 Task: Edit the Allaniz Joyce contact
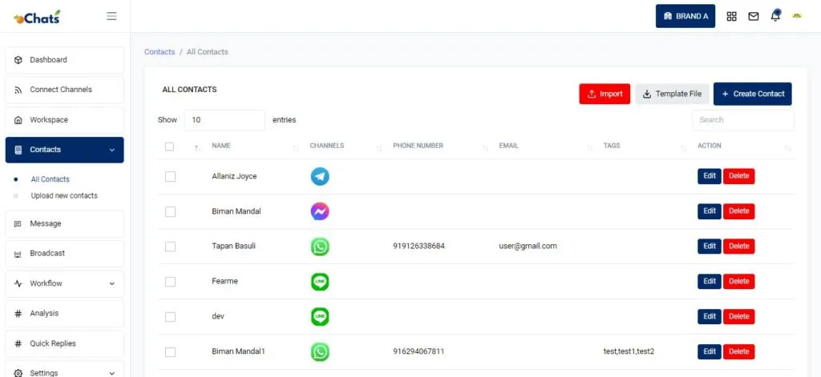tap(710, 176)
